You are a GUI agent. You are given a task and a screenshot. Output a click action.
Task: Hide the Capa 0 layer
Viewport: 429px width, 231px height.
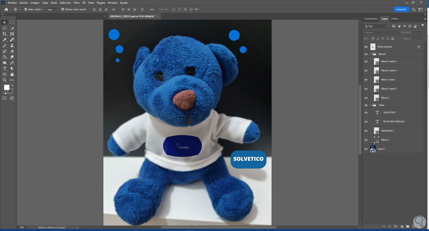click(x=366, y=149)
